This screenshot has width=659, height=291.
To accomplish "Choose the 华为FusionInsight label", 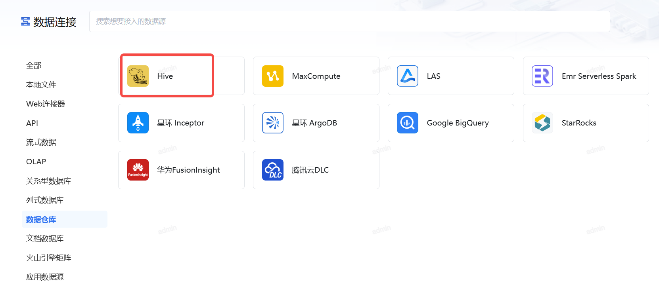I will click(188, 170).
